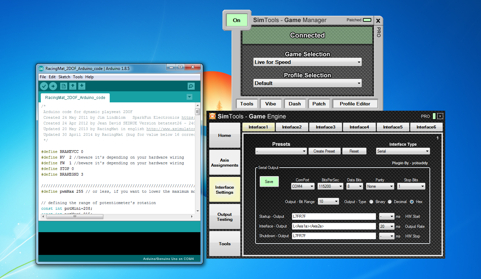This screenshot has height=279, width=481.
Task: Open the Arduino File menu
Action: (43, 77)
